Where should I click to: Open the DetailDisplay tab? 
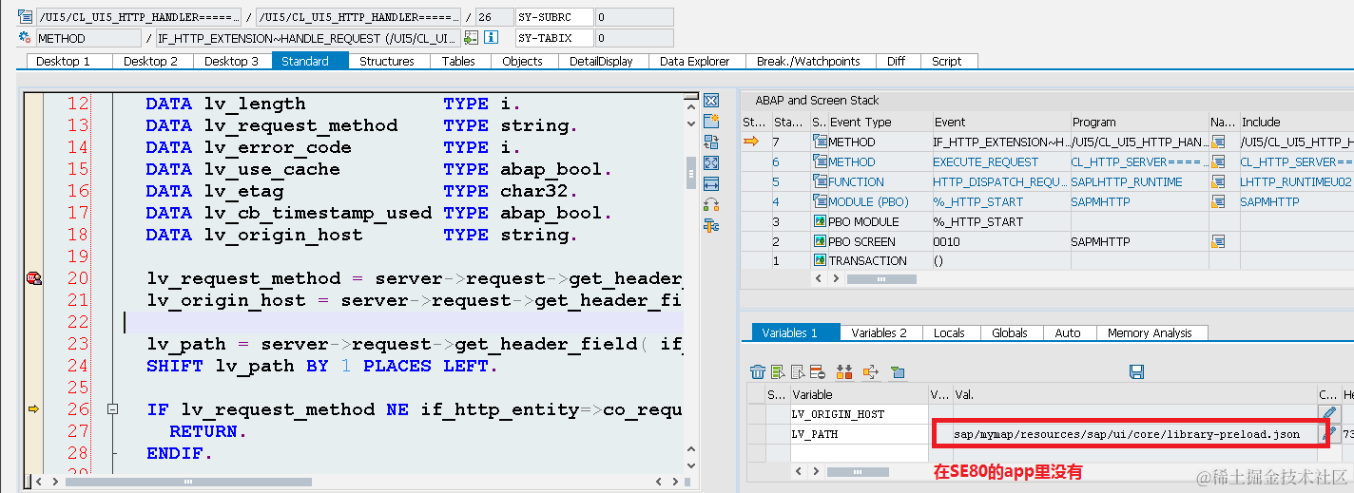[x=601, y=61]
